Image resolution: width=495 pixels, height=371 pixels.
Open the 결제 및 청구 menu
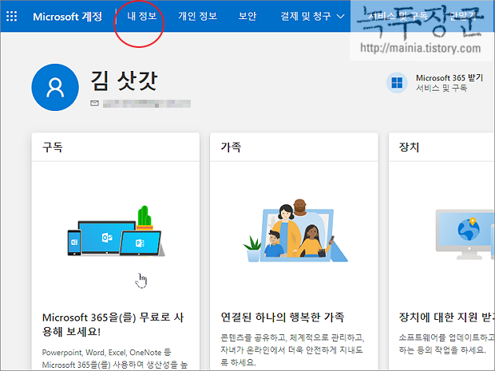pyautogui.click(x=312, y=16)
